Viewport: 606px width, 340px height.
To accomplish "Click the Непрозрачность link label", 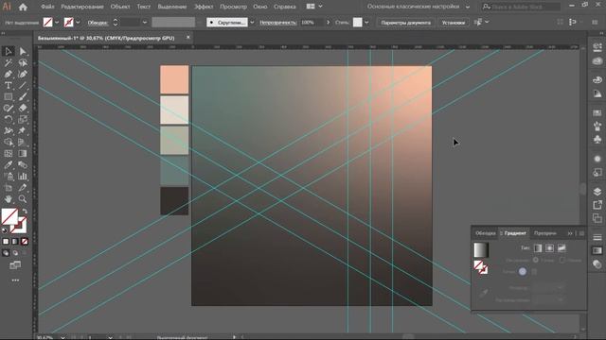I will pos(277,23).
